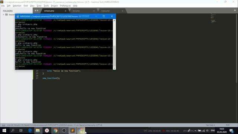Open the notification center icon

tap(231, 131)
